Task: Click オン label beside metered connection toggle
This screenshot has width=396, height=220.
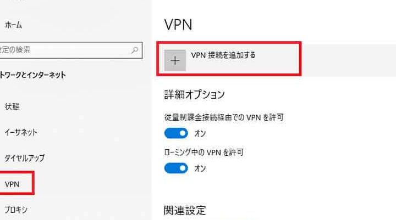Action: (x=200, y=133)
